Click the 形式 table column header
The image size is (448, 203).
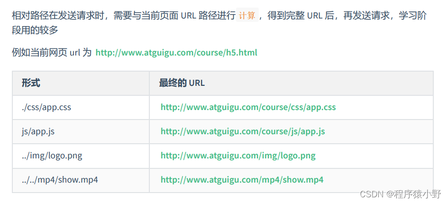click(31, 83)
